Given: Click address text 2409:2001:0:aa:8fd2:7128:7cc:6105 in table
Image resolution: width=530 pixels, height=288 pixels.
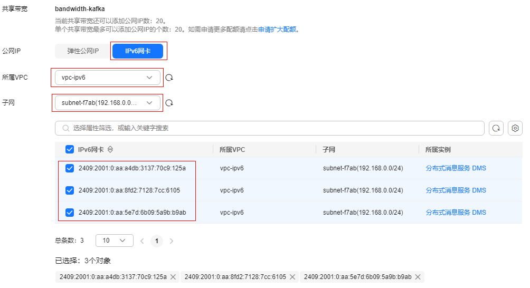Looking at the screenshot, I should pyautogui.click(x=129, y=190).
